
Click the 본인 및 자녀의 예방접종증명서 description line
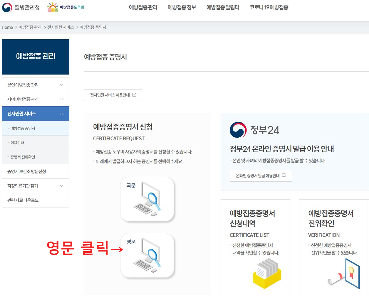click(x=279, y=161)
